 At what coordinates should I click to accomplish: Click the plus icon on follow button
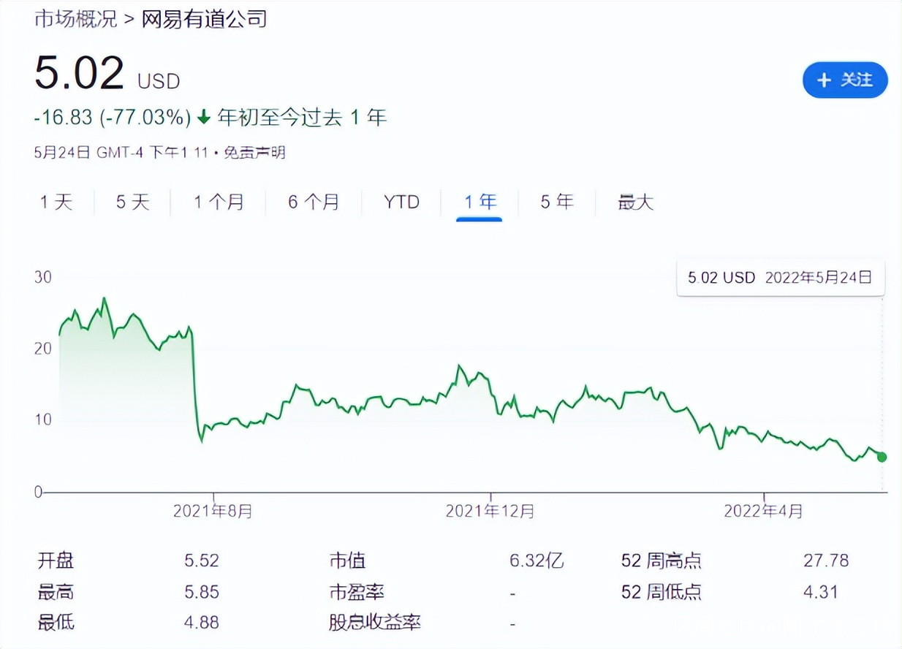point(825,80)
